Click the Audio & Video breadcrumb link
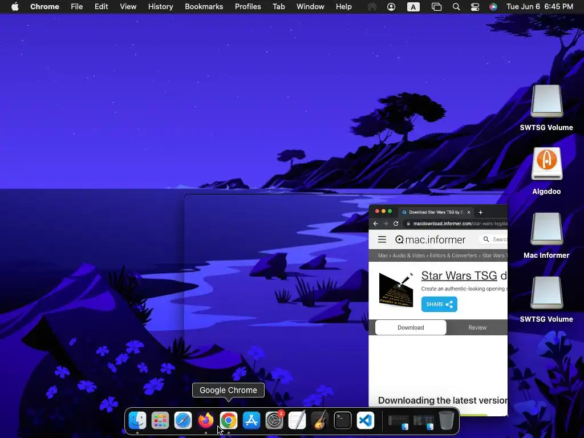 408,255
